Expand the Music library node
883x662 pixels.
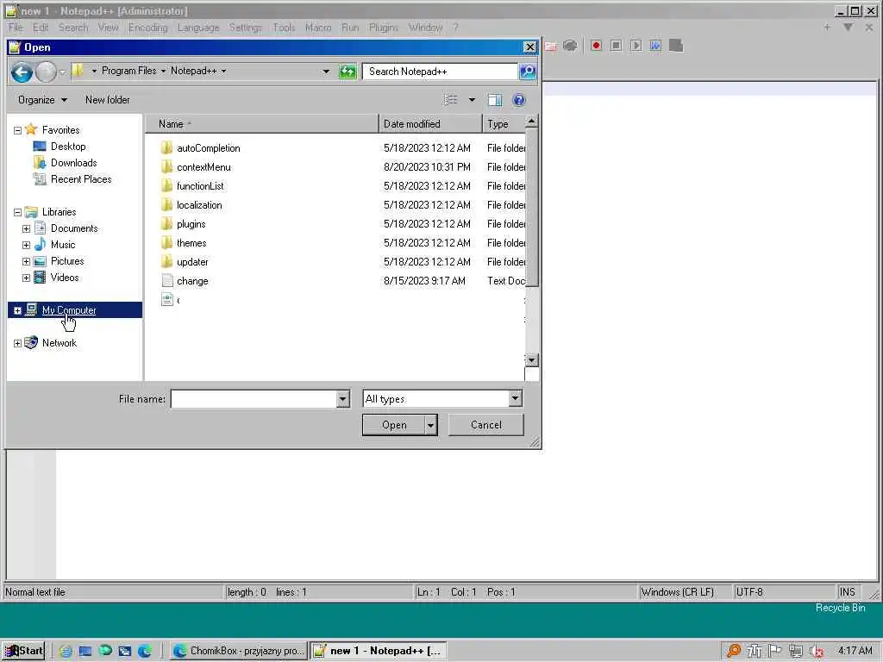pos(26,245)
